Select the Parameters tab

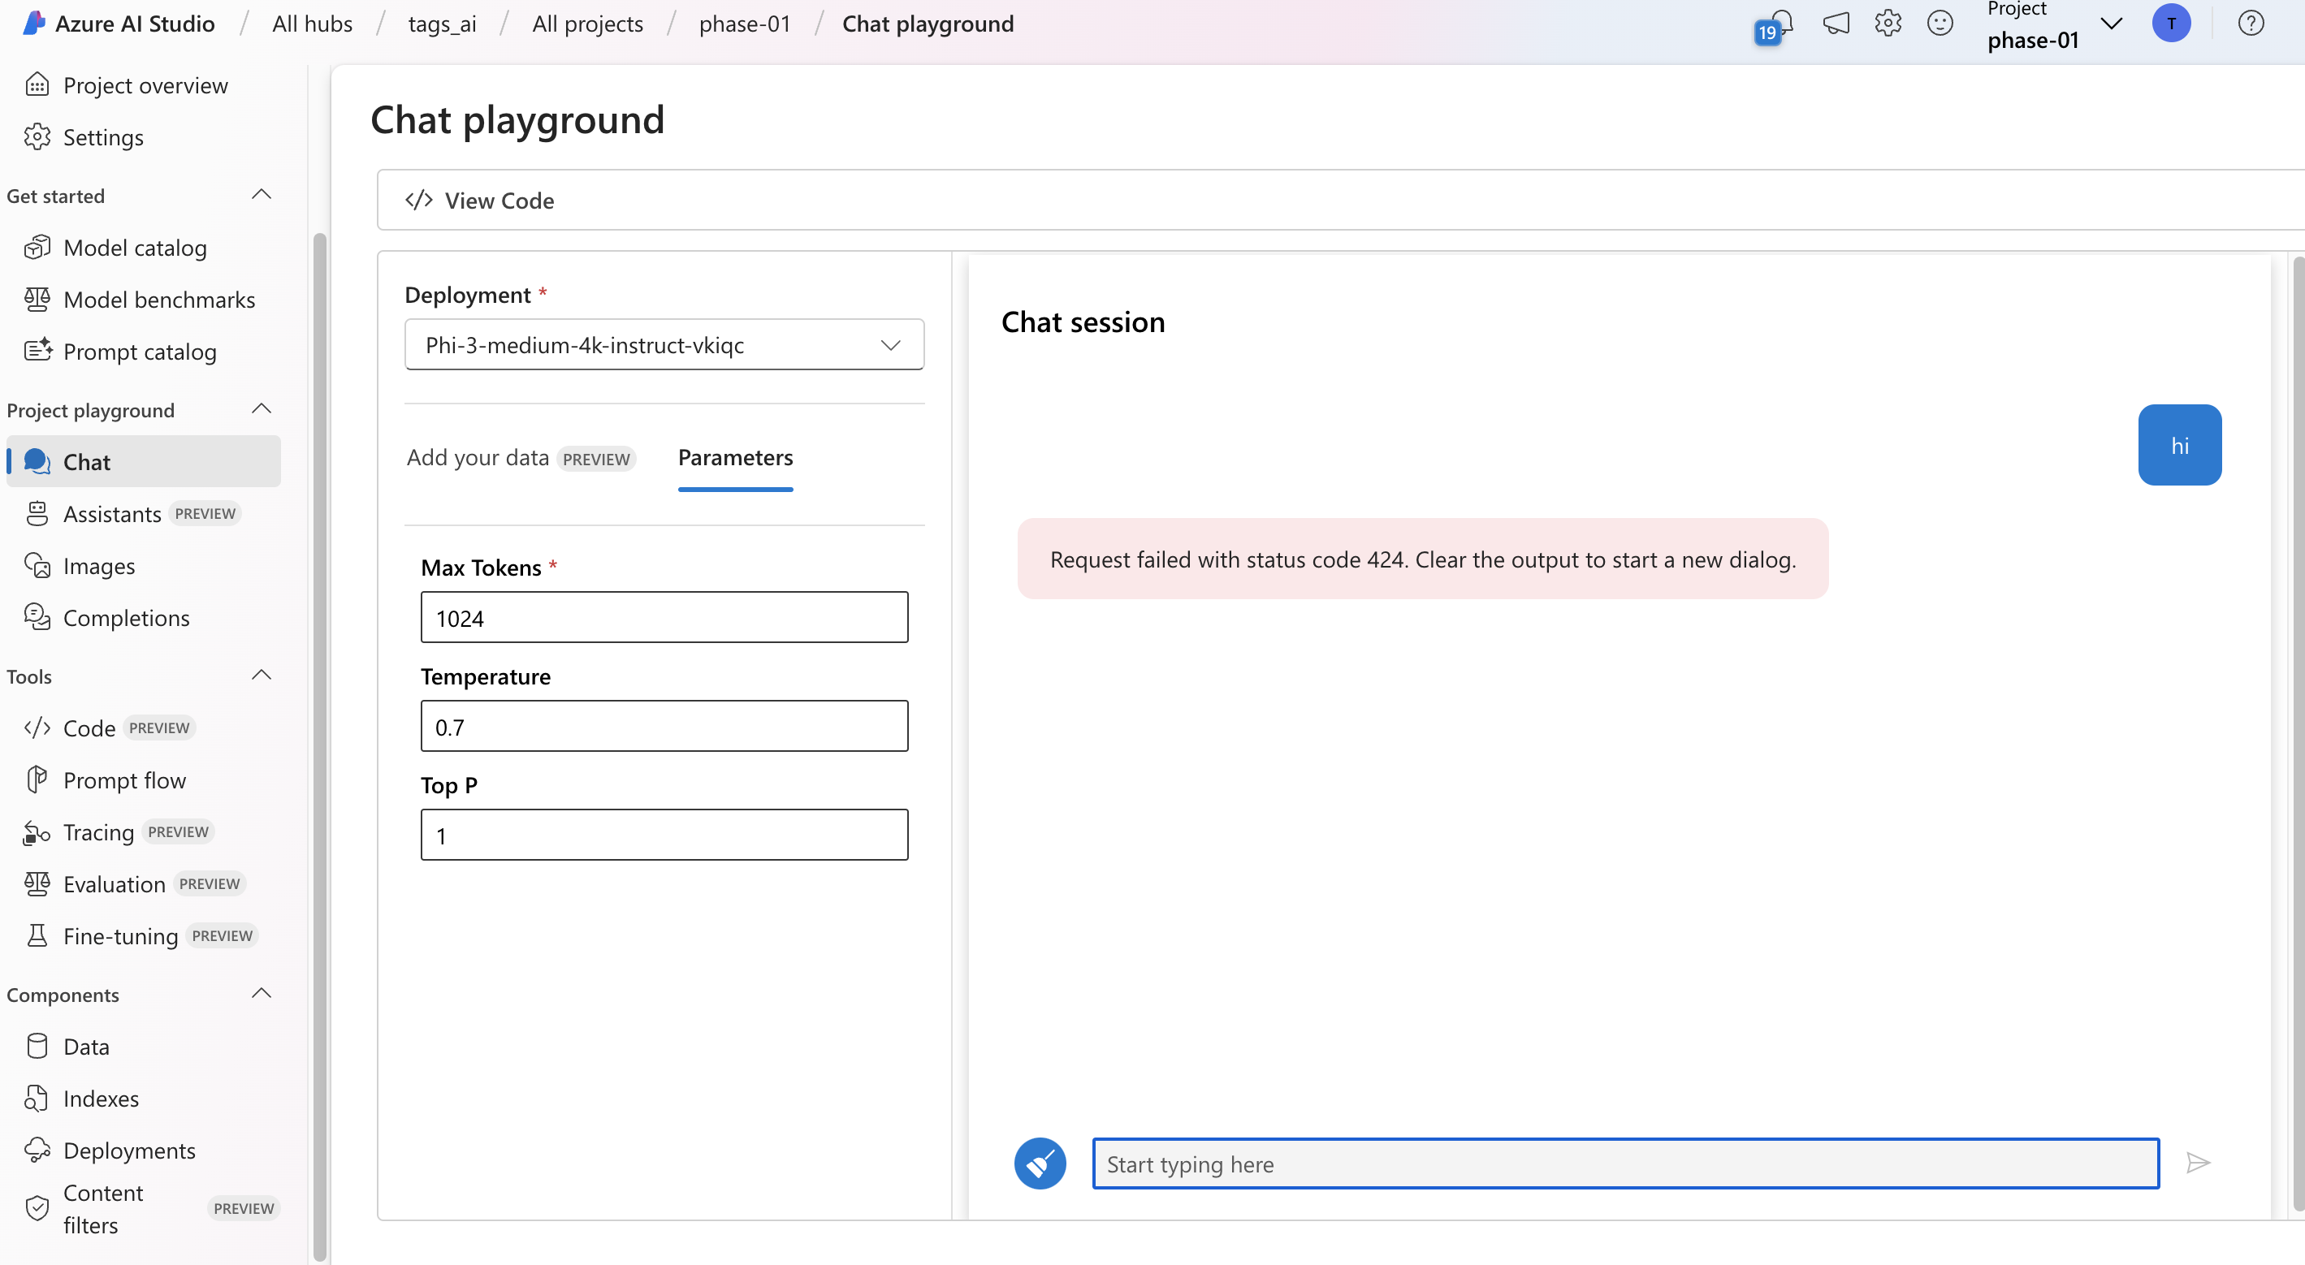click(736, 457)
